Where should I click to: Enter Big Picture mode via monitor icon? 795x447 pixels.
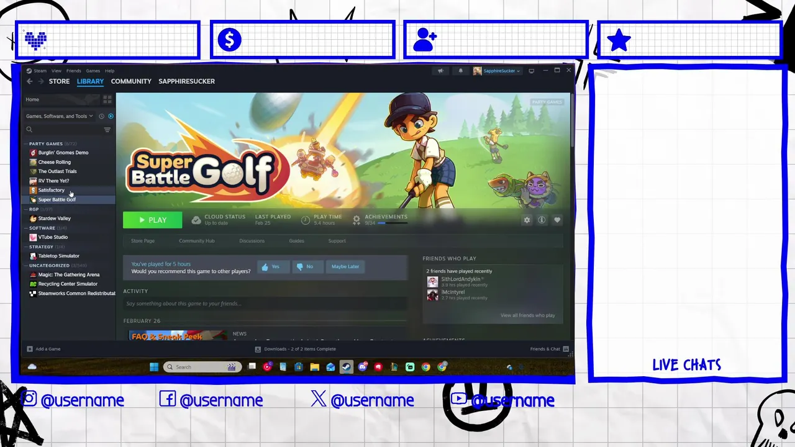coord(531,71)
